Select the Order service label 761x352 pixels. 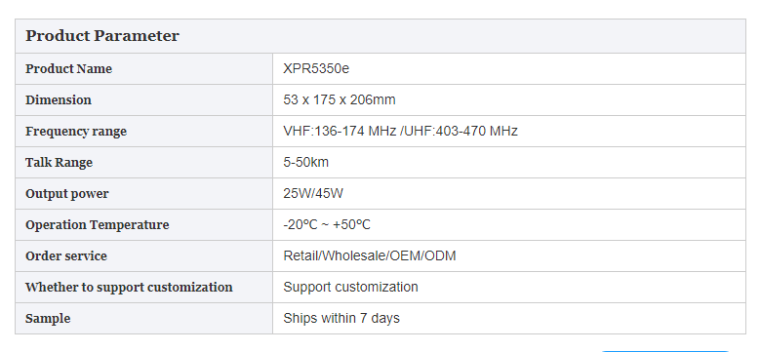(66, 256)
